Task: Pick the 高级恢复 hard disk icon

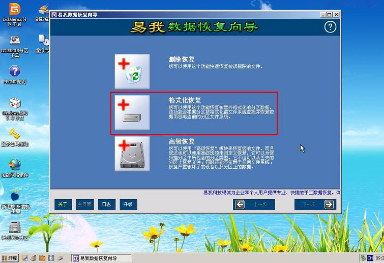Action: coord(132,154)
